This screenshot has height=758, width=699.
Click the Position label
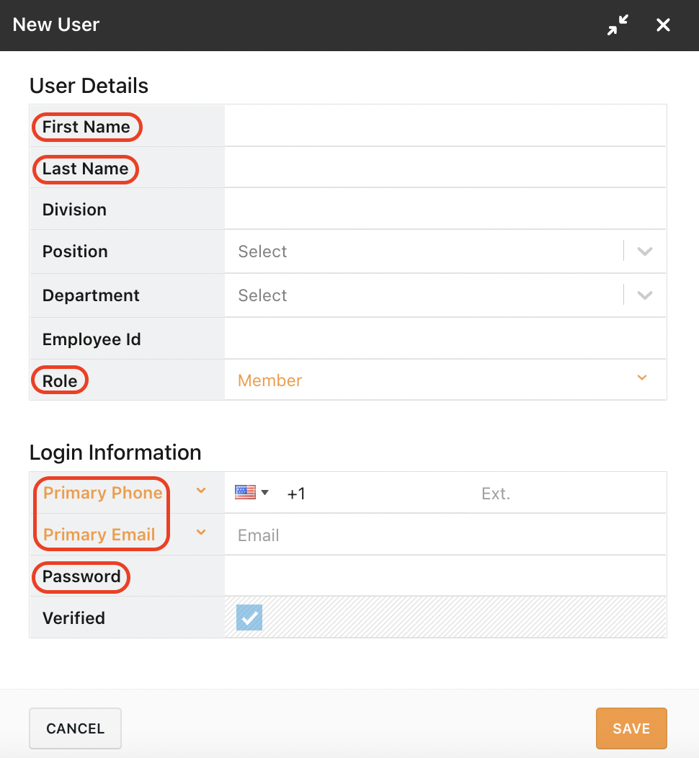coord(75,251)
